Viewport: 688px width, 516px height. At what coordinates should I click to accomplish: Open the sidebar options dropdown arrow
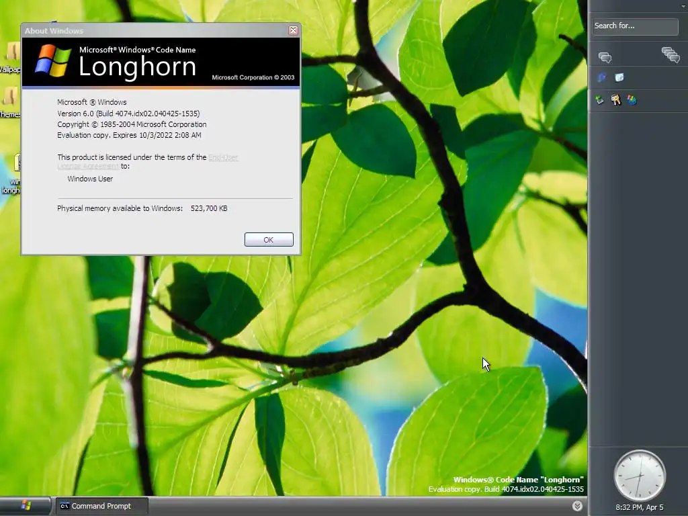[683, 5]
